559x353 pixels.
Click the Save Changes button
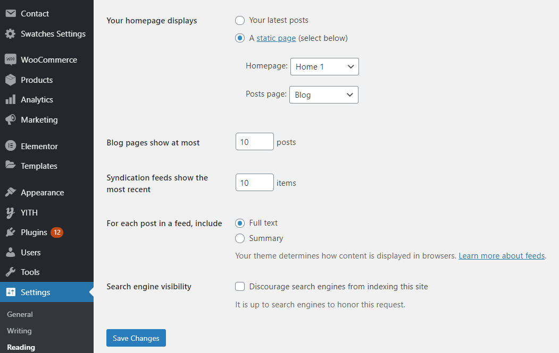136,338
